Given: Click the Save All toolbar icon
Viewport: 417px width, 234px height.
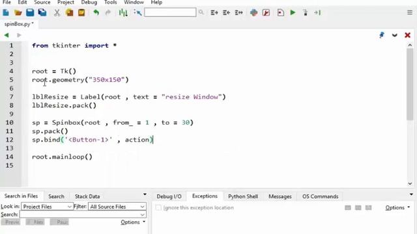Looking at the screenshot, I should [x=42, y=12].
